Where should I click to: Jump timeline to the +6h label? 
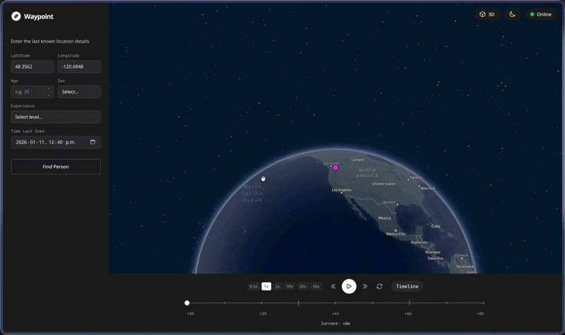(x=408, y=314)
